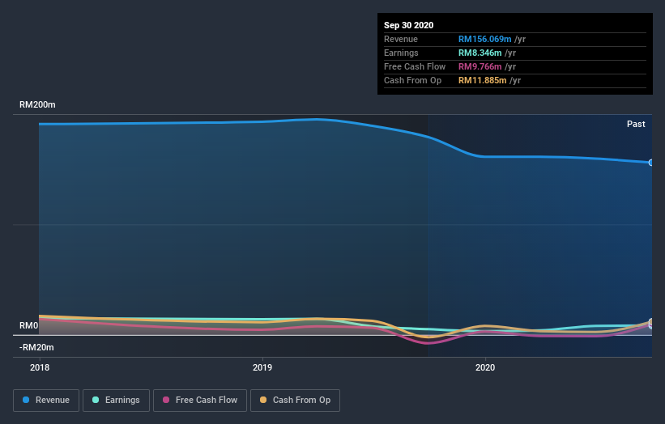Click the 2019 x-axis label
Viewport: 665px width, 424px height.
262,367
